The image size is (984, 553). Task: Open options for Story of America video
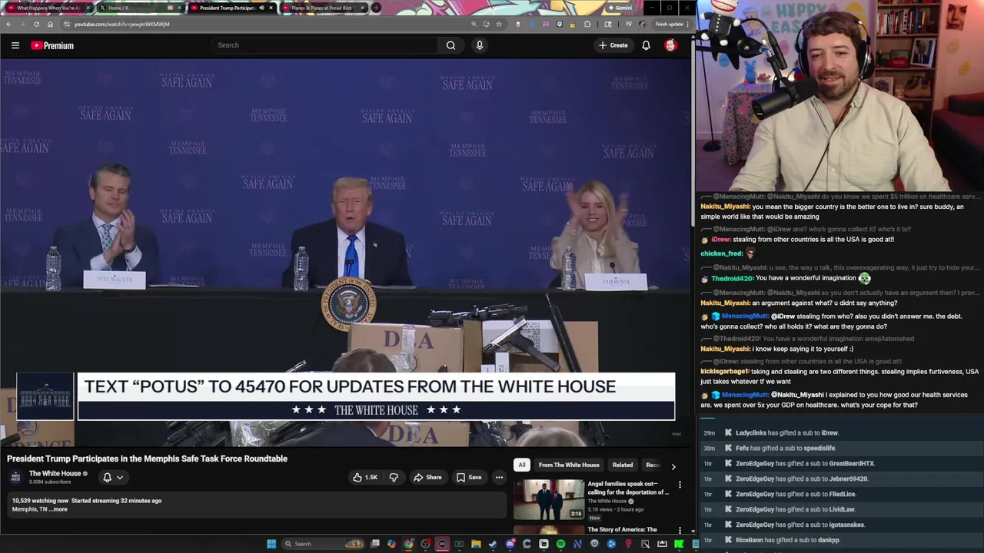click(x=680, y=530)
